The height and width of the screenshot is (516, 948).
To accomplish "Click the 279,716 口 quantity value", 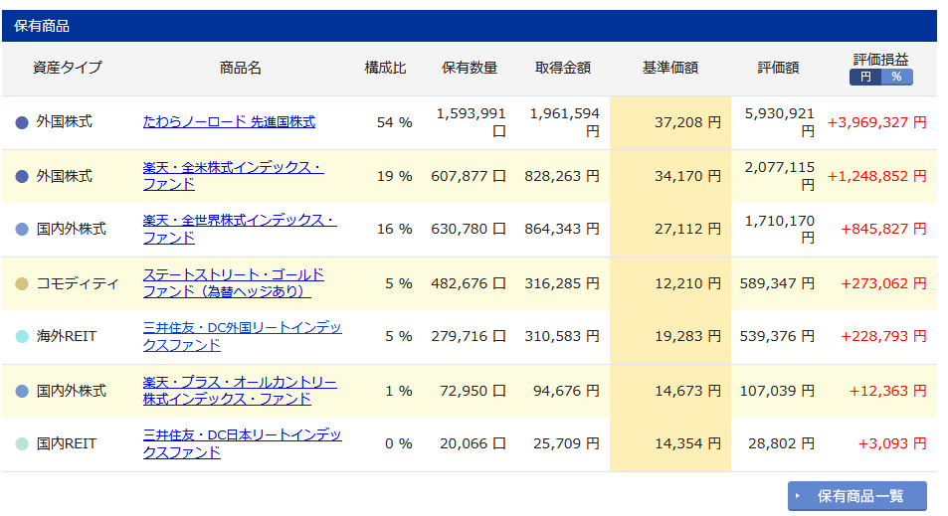I will pos(468,336).
